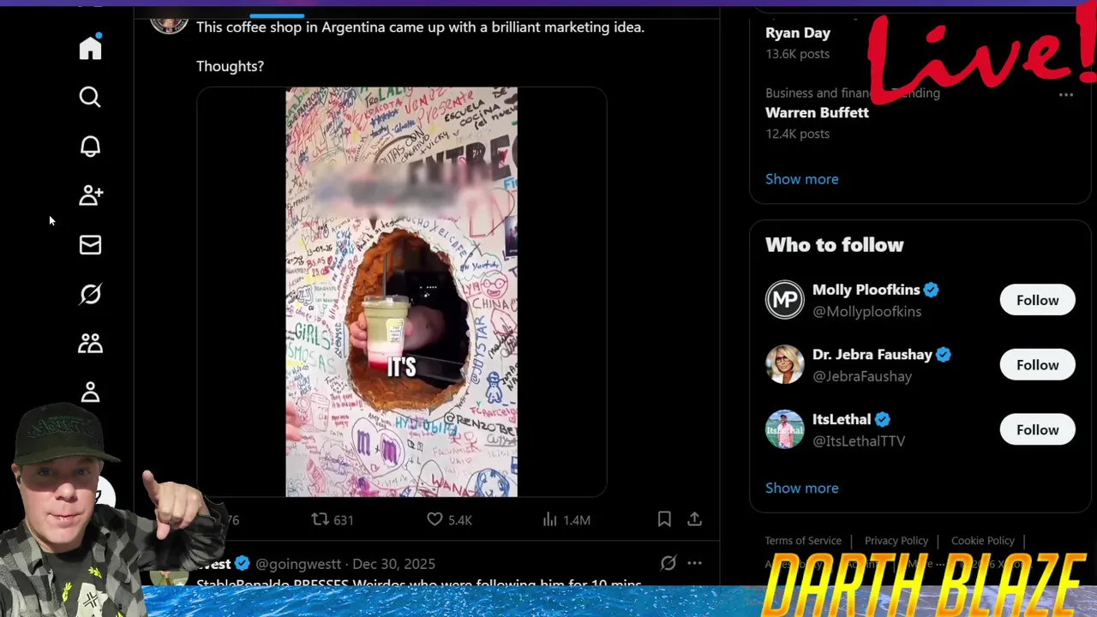The image size is (1097, 617).
Task: Repost the coffee shop post
Action: coord(332,519)
